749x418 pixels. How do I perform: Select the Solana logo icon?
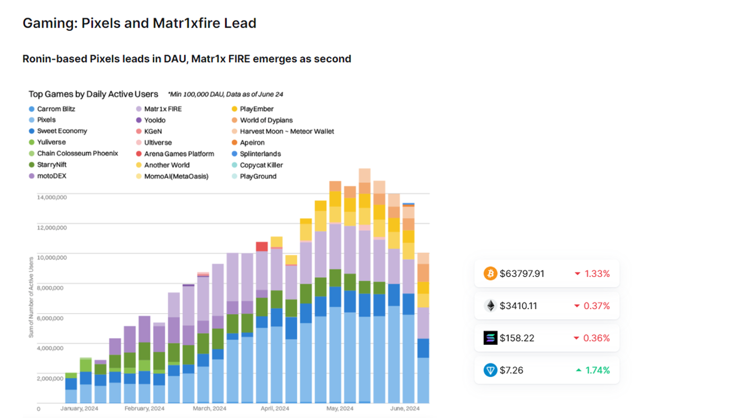[491, 338]
